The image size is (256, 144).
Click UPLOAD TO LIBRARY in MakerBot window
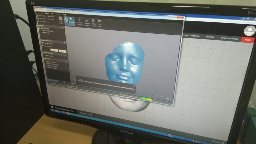(191, 35)
